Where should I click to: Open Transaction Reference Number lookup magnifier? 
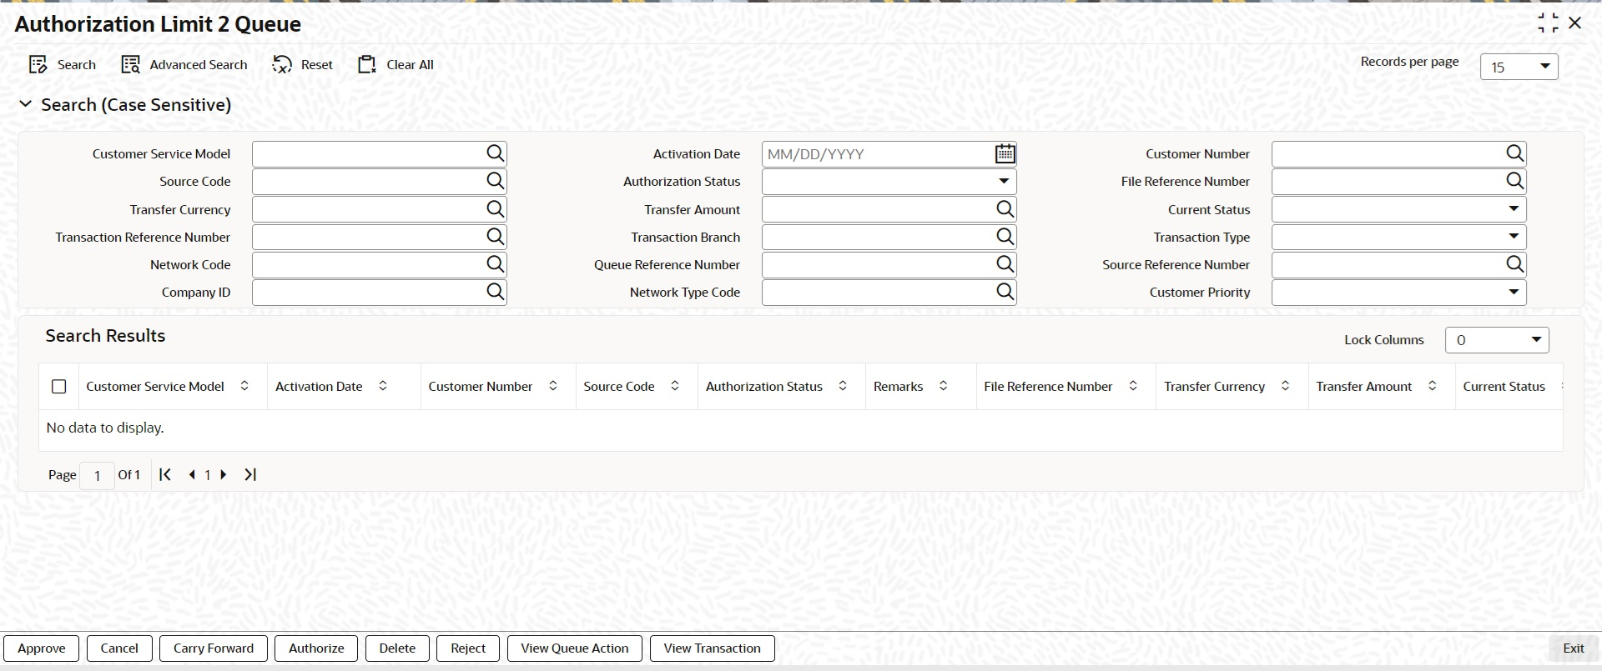pos(496,237)
